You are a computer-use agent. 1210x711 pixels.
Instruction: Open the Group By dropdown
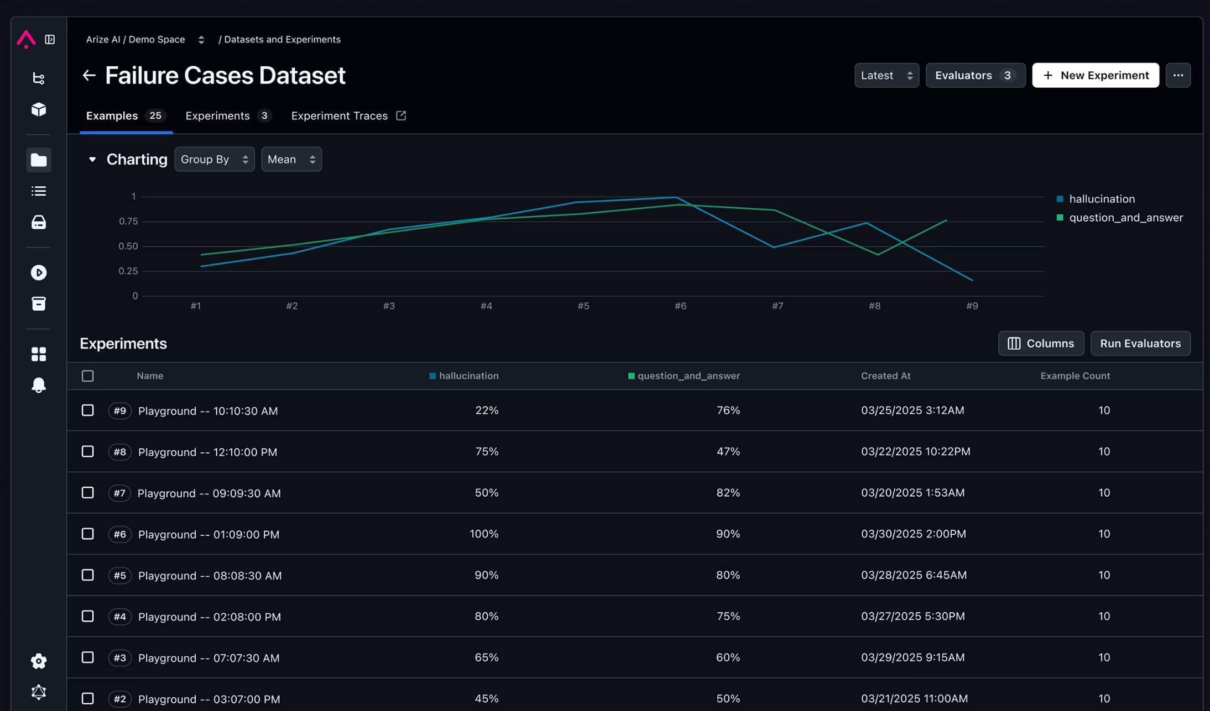pyautogui.click(x=215, y=159)
